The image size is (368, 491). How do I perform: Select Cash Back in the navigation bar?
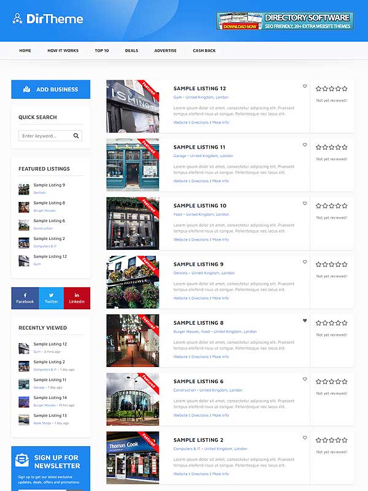click(204, 51)
